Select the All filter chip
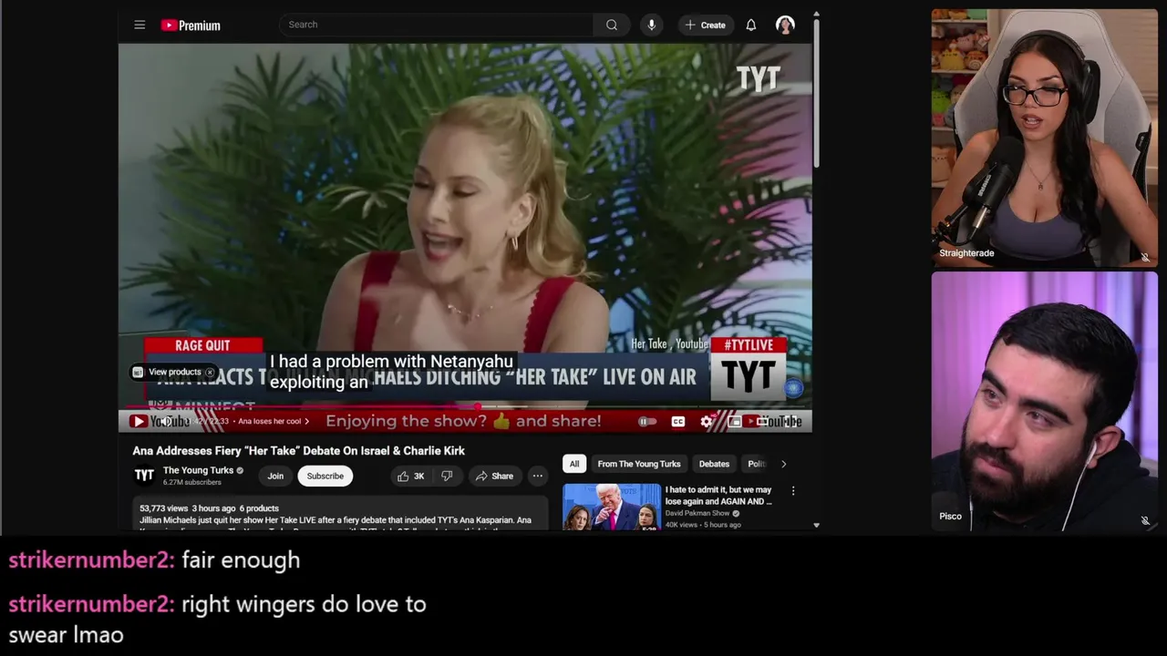This screenshot has width=1167, height=656. coord(574,464)
